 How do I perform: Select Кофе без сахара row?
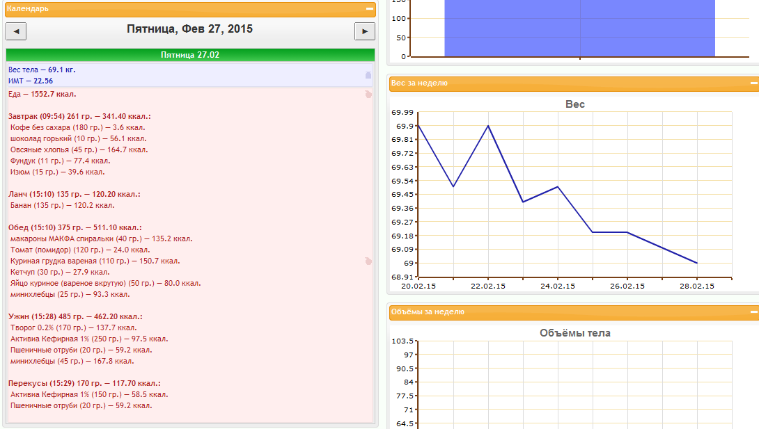pyautogui.click(x=77, y=127)
